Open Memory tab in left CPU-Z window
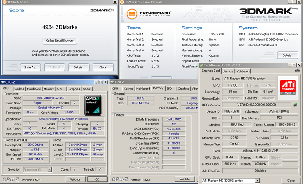Image resolution: width=303 pixels, height=184 pixels. click(49, 89)
